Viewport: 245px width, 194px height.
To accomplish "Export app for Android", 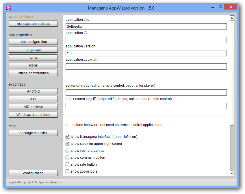I will pos(33,91).
